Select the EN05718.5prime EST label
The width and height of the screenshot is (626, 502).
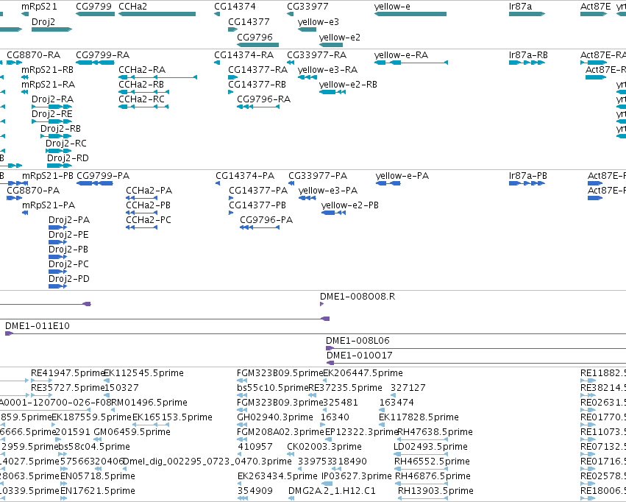pos(98,476)
